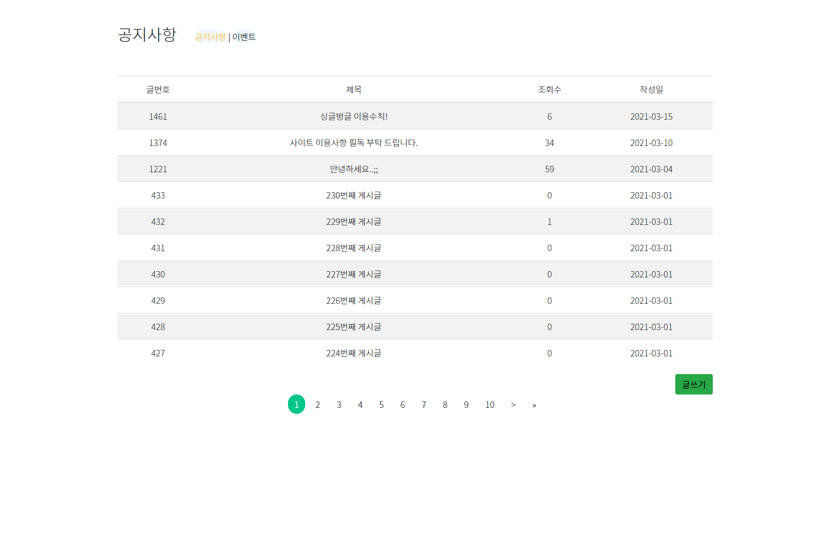The image size is (819, 534).
Task: Open the post 227번째 게시글
Action: click(354, 274)
